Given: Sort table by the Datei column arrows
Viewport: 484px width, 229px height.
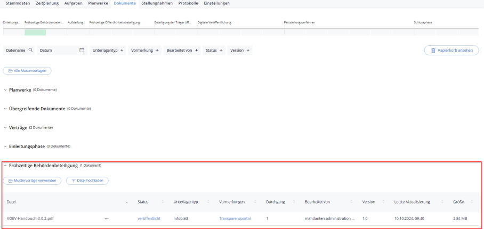Looking at the screenshot, I should (126, 202).
